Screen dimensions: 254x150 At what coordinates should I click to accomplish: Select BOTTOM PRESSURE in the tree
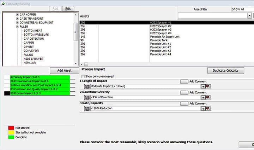click(36, 35)
